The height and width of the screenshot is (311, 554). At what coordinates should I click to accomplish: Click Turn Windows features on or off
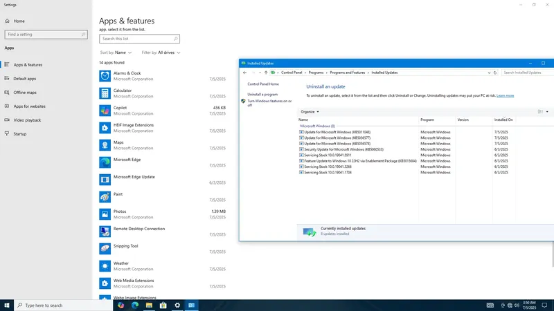(x=269, y=103)
